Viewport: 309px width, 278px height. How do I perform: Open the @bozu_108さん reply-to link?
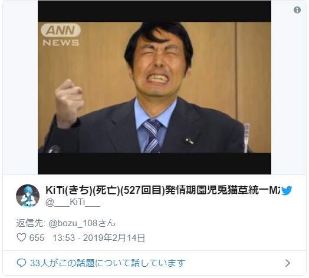pos(82,223)
